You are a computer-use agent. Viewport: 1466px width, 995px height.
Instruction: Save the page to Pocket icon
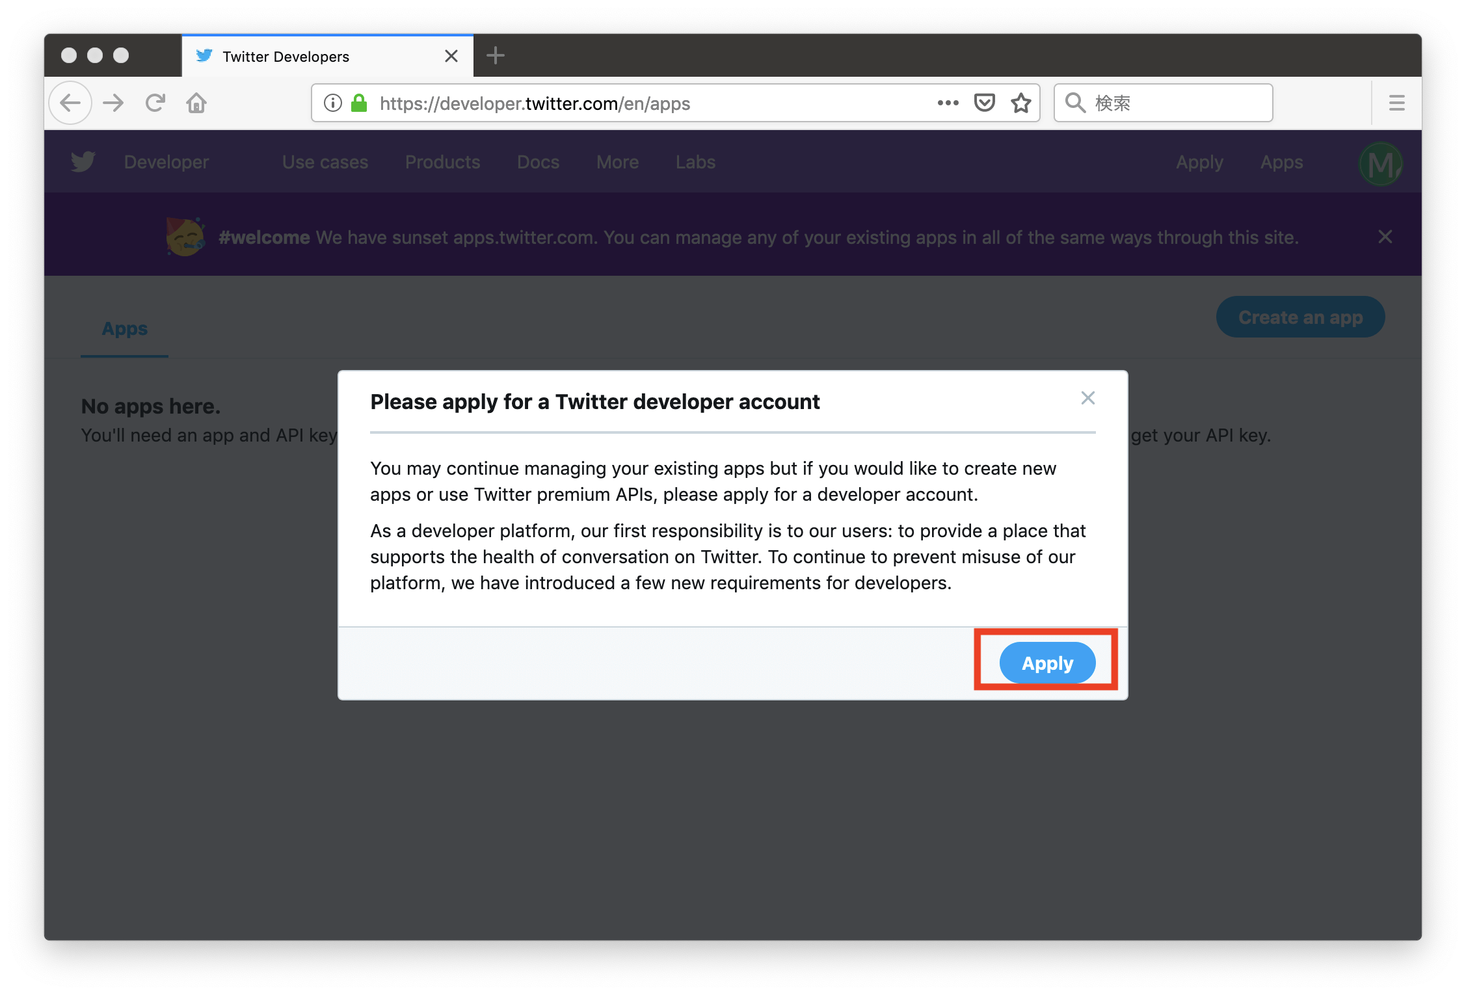(984, 103)
